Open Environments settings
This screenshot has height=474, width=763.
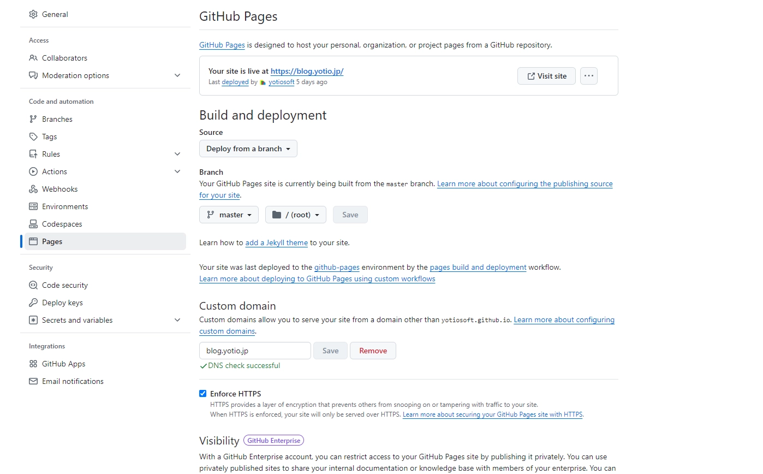[x=105, y=206]
